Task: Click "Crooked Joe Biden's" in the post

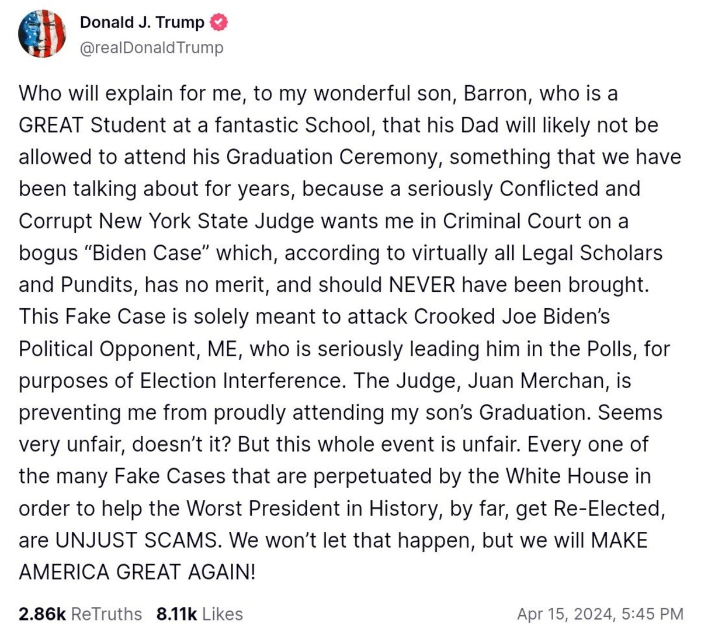Action: (512, 316)
